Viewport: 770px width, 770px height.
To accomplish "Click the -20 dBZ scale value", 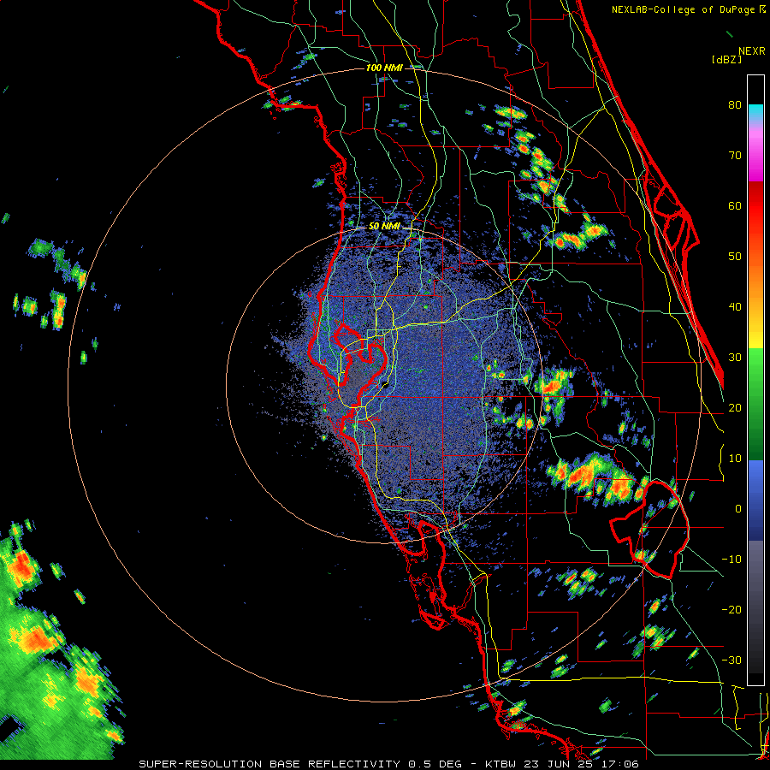I will coord(731,609).
